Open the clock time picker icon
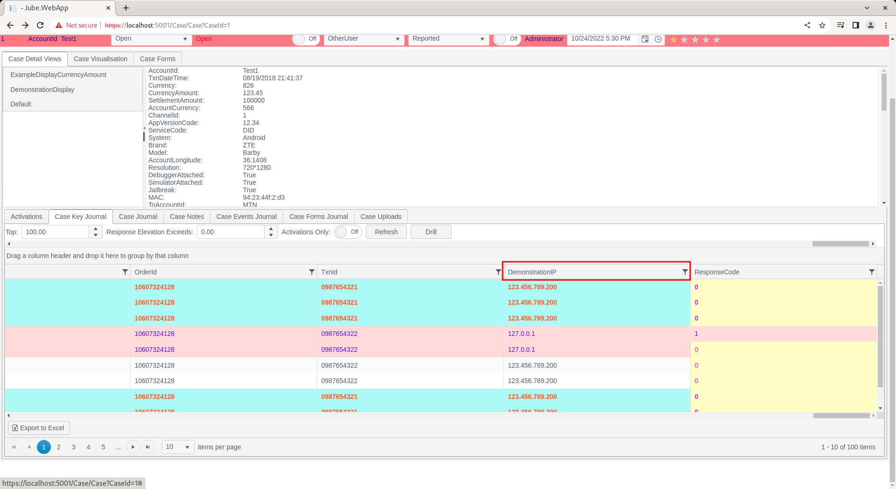Viewport: 896px width, 489px height. pos(658,39)
